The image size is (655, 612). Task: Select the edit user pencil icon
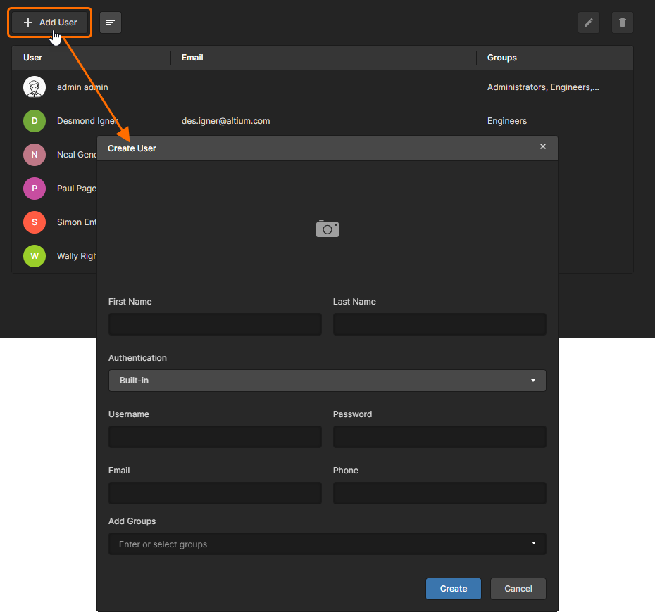(x=588, y=23)
